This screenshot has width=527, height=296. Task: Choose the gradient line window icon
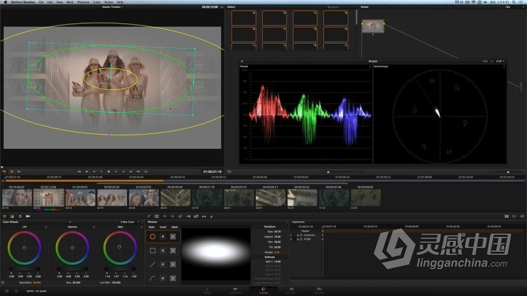pyautogui.click(x=153, y=264)
